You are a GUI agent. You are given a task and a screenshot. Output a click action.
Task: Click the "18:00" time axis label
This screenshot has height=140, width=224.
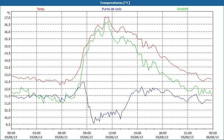coord(163,133)
